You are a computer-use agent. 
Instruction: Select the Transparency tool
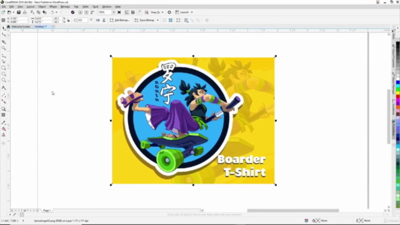(x=4, y=115)
